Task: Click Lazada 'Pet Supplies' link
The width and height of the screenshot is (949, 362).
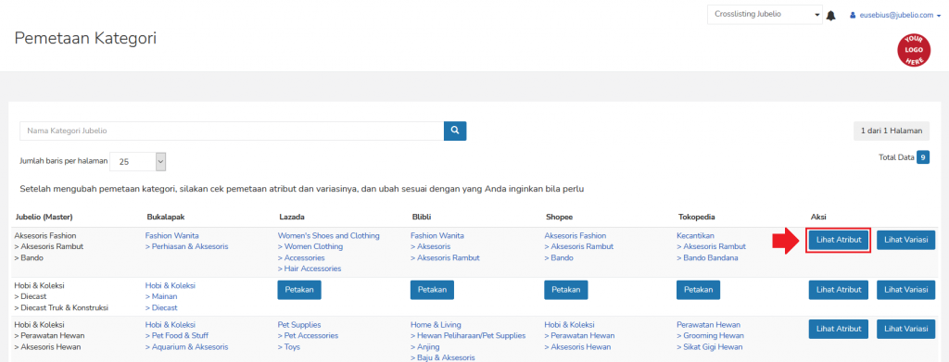Action: click(299, 325)
